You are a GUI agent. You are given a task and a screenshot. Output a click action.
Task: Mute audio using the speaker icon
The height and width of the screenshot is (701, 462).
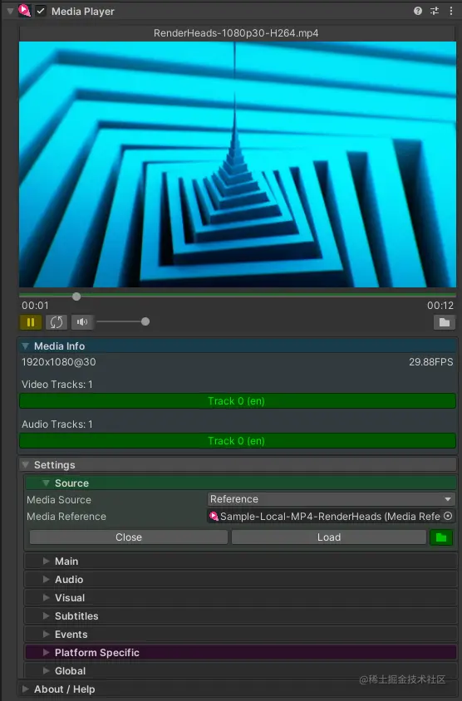[x=82, y=322]
